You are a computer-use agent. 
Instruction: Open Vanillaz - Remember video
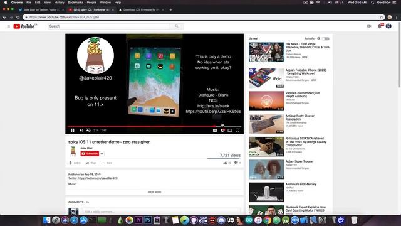pos(303,95)
